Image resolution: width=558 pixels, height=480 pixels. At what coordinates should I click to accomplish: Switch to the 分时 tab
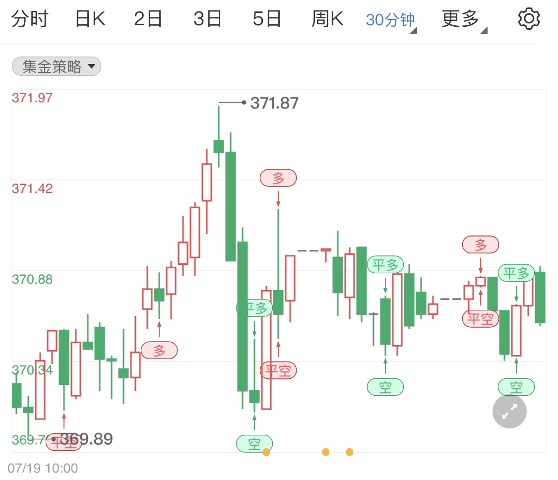coord(30,19)
